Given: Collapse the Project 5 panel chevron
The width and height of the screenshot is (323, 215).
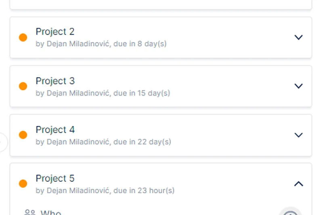Looking at the screenshot, I should pyautogui.click(x=298, y=184).
